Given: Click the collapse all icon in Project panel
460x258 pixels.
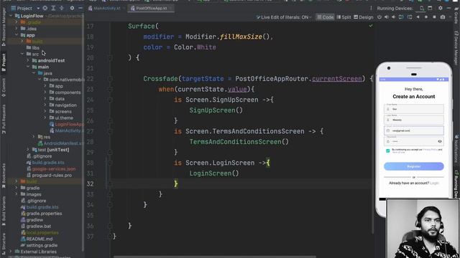Looking at the screenshot, I should click(61, 8).
